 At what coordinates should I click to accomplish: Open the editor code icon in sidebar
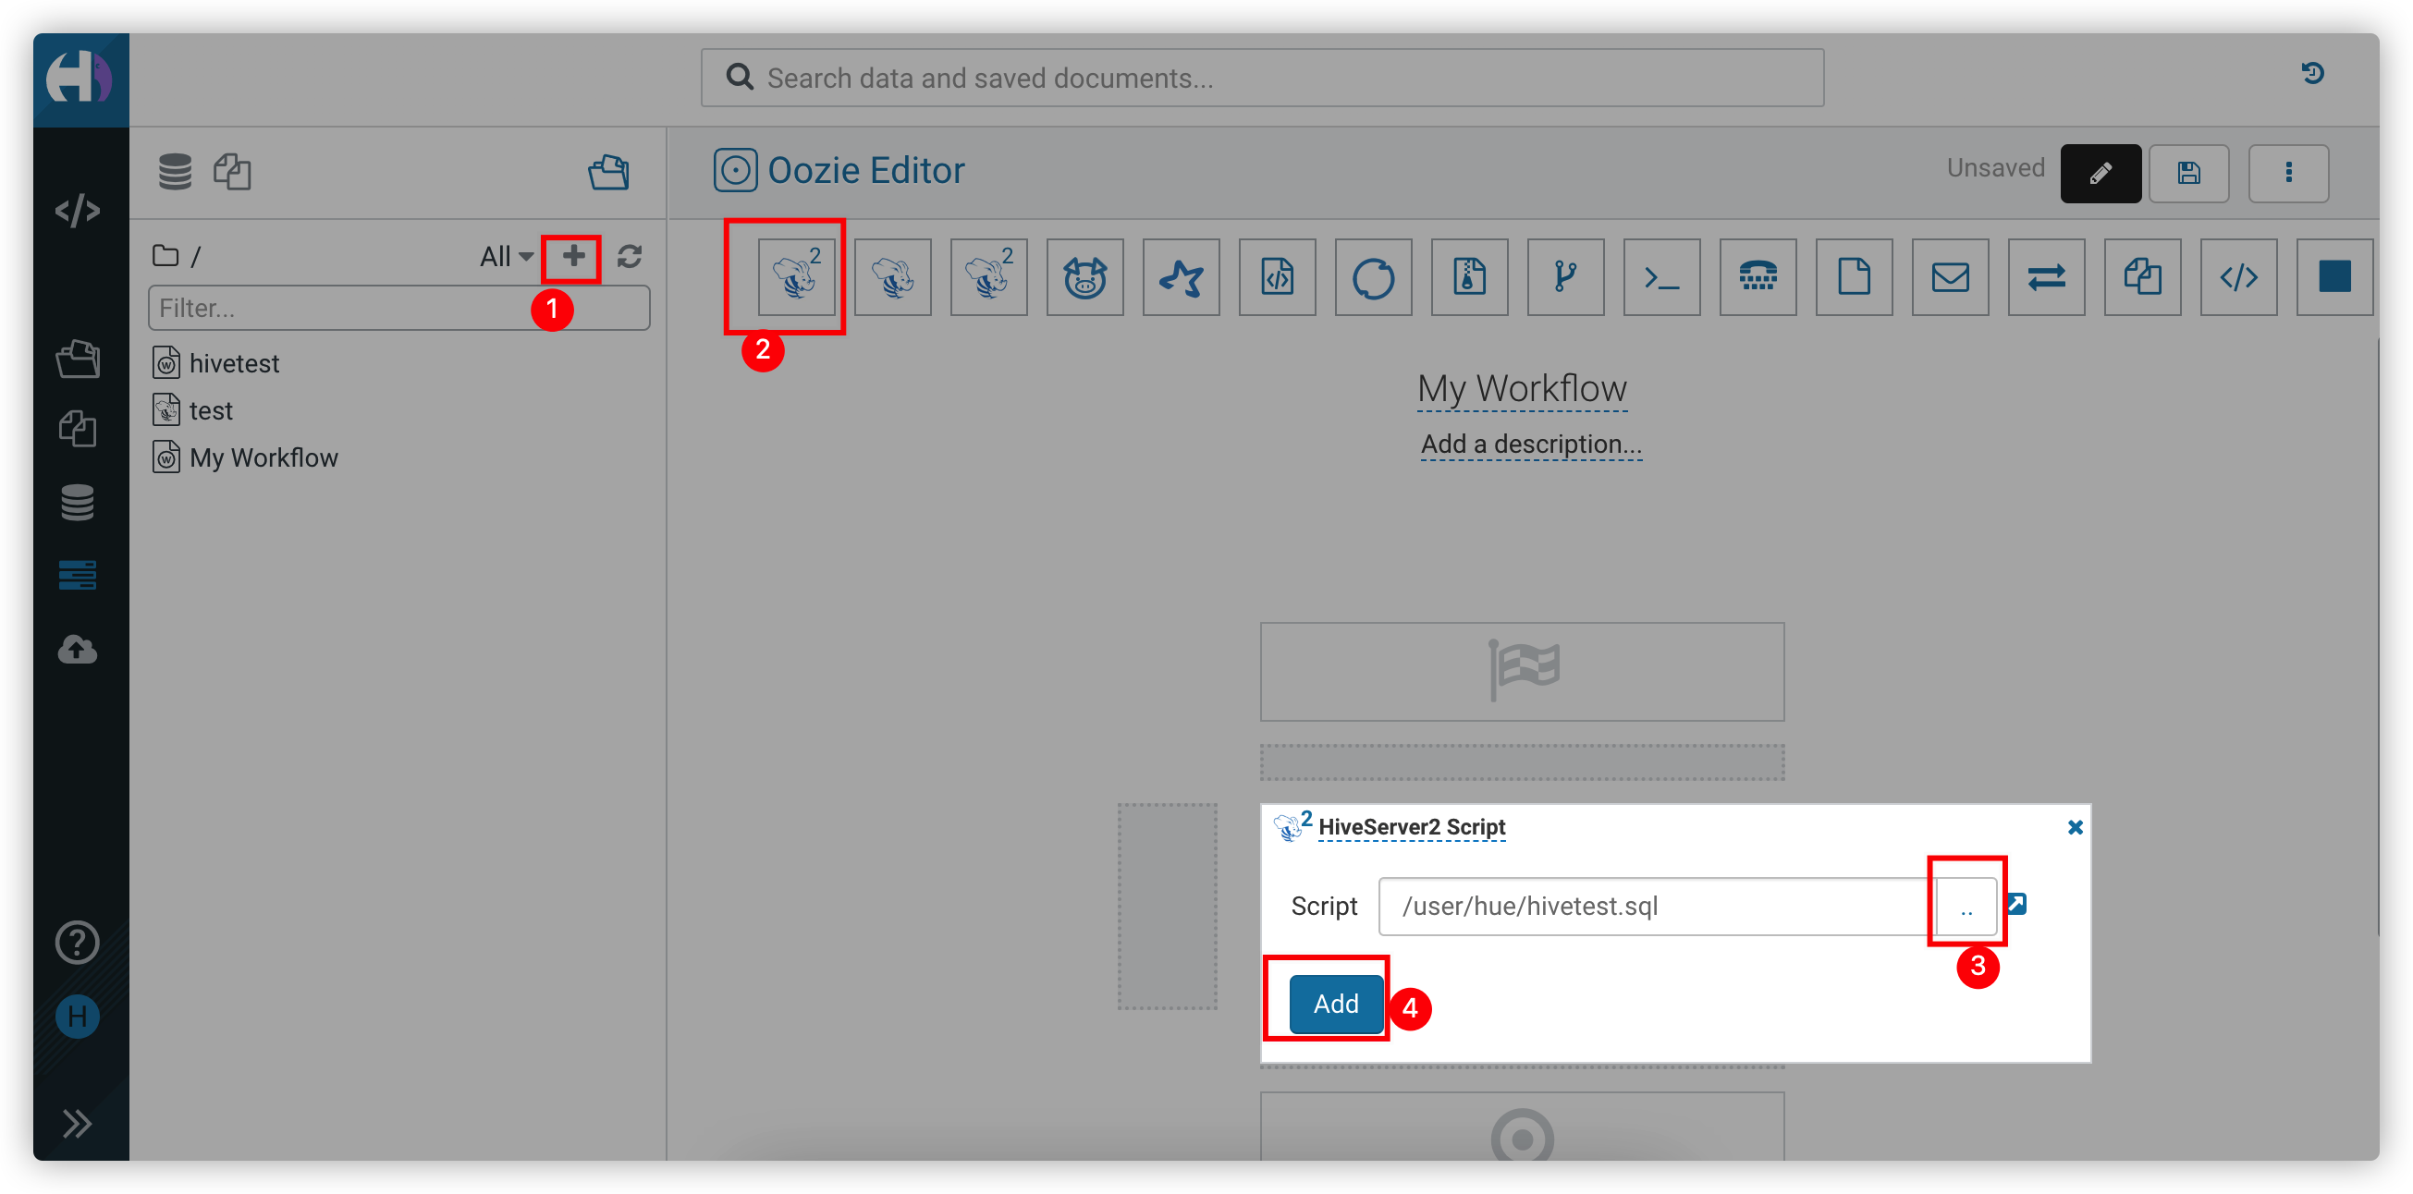pyautogui.click(x=78, y=211)
